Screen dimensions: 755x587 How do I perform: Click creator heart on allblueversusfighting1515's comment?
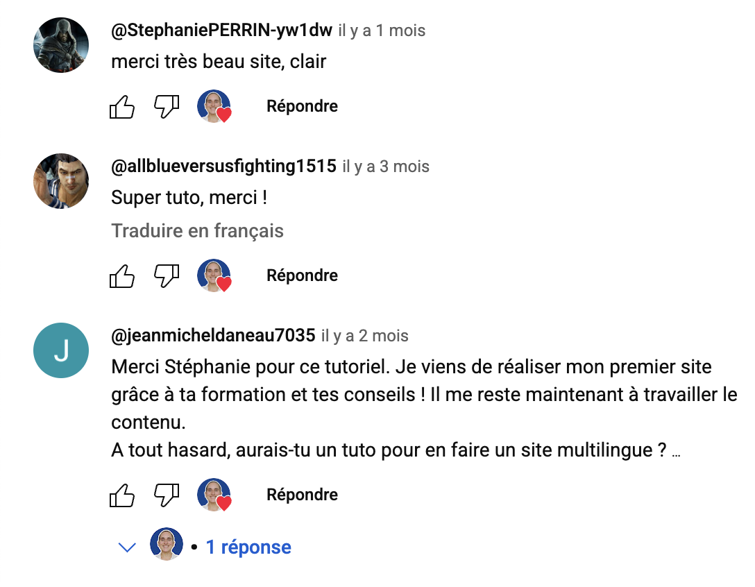click(214, 276)
